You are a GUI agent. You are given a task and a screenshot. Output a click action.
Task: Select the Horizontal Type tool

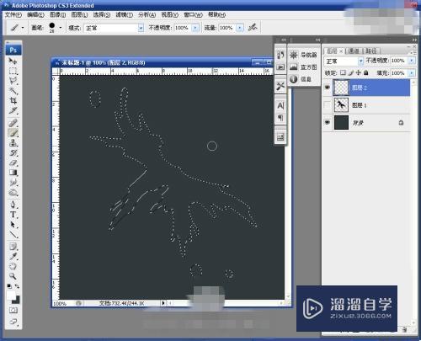coord(13,215)
